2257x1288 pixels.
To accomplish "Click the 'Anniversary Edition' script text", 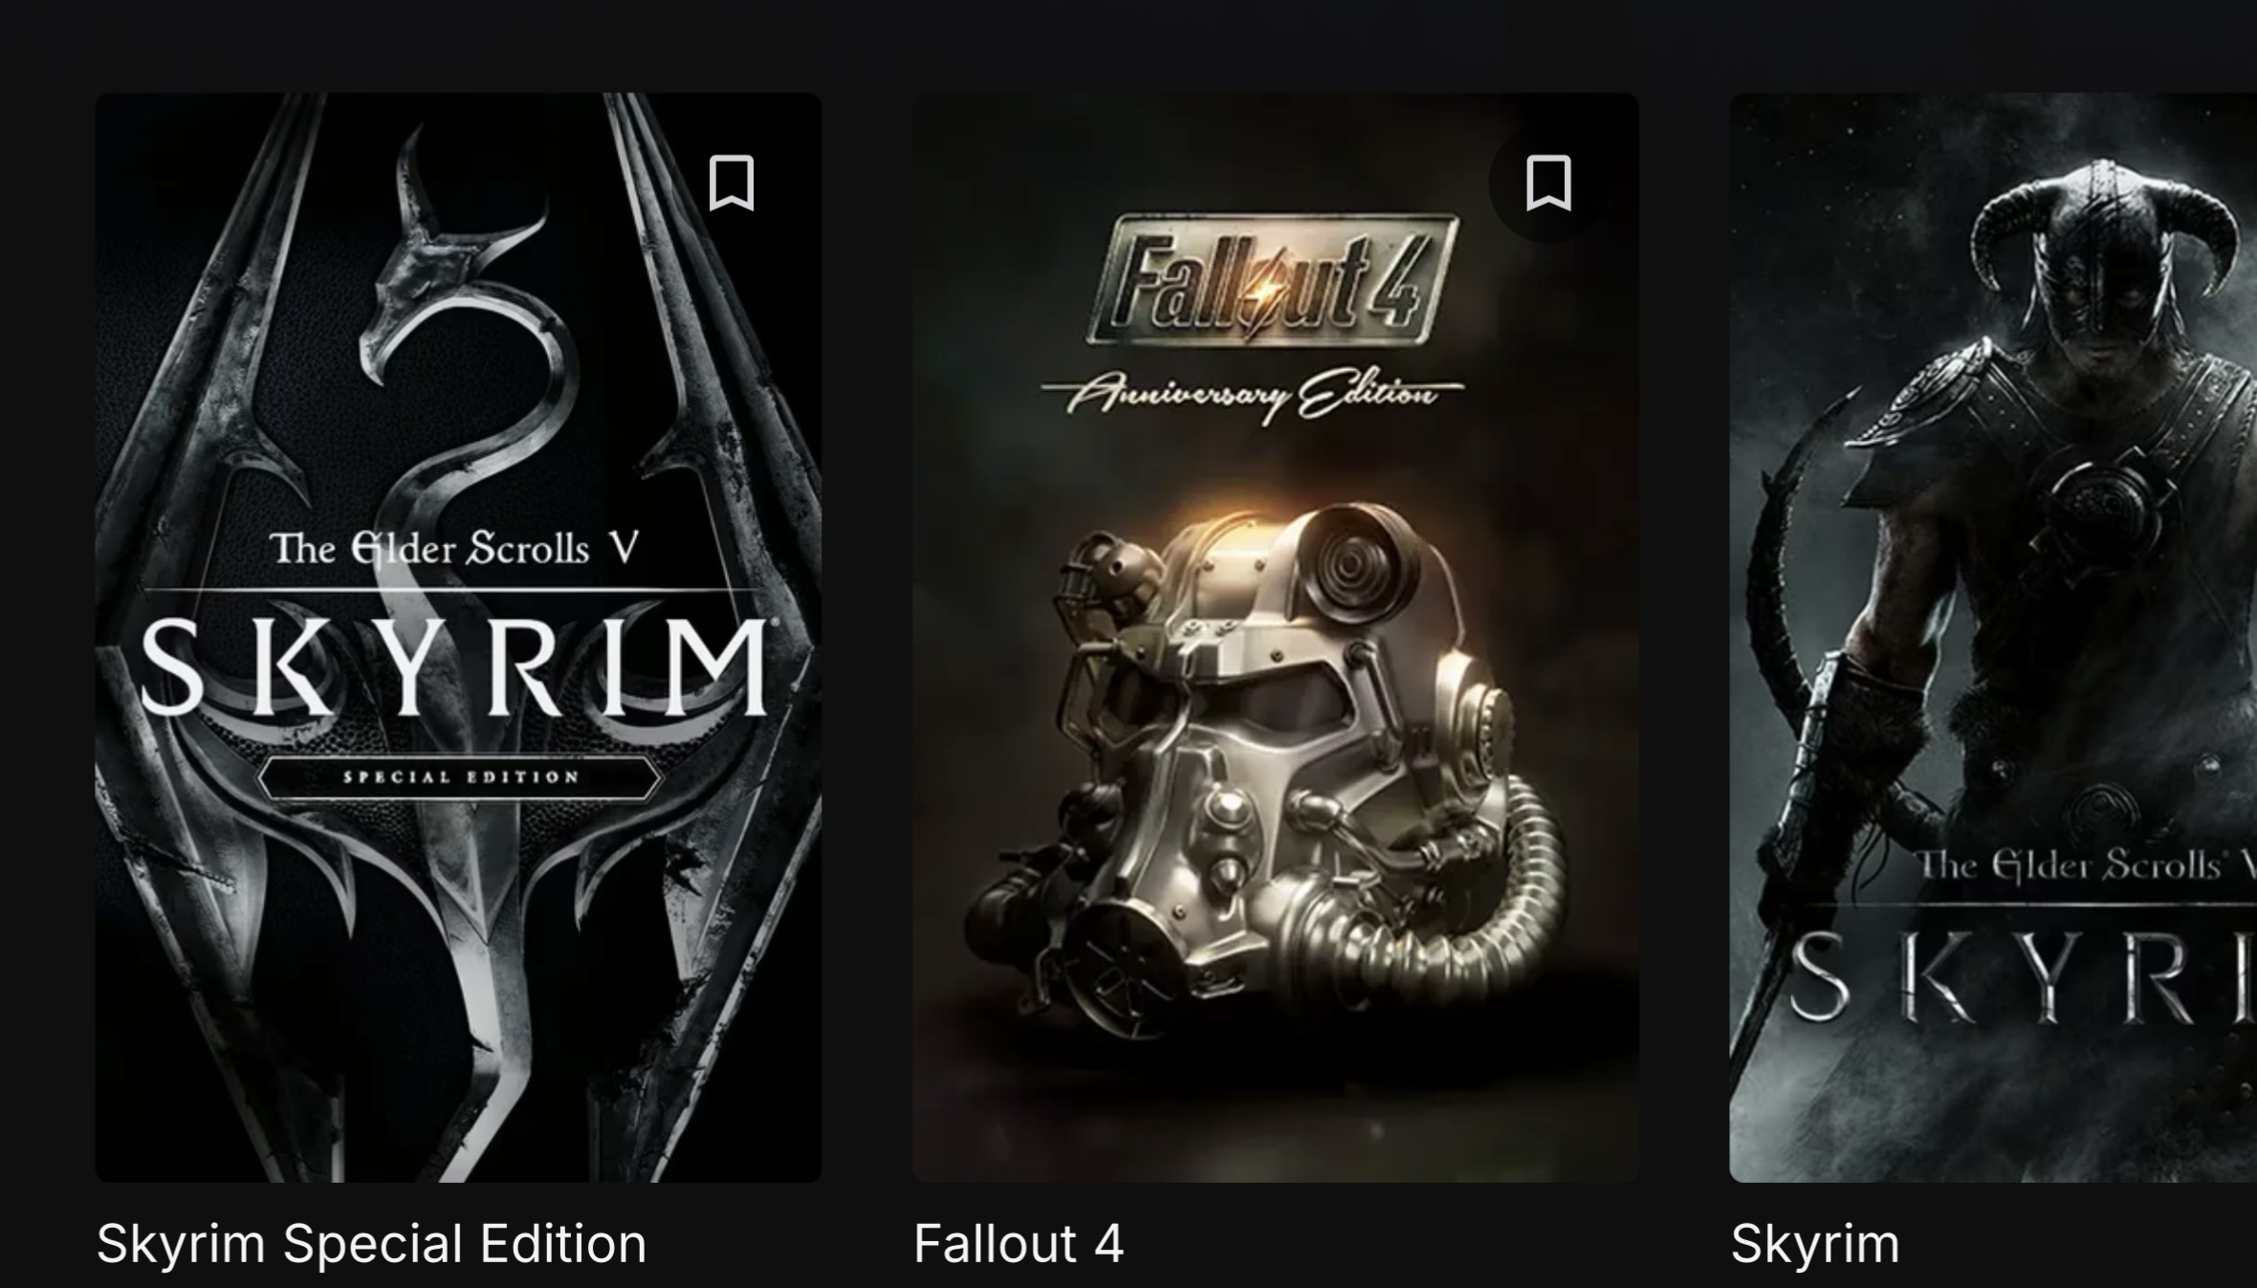I will [x=1253, y=394].
